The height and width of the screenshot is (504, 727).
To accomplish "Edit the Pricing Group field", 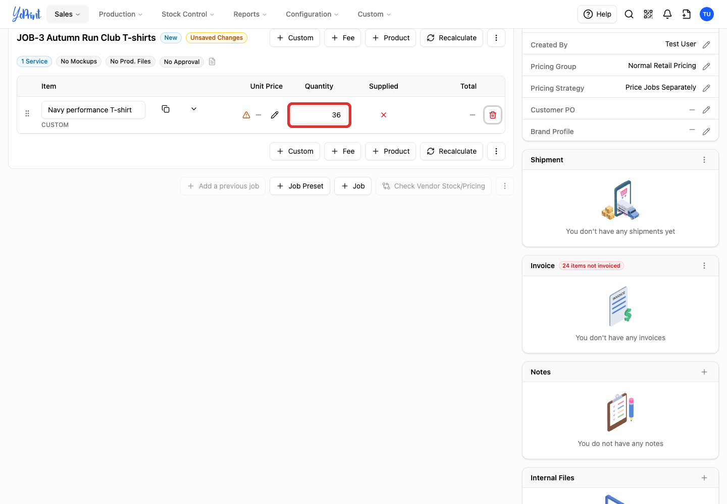I will point(706,67).
